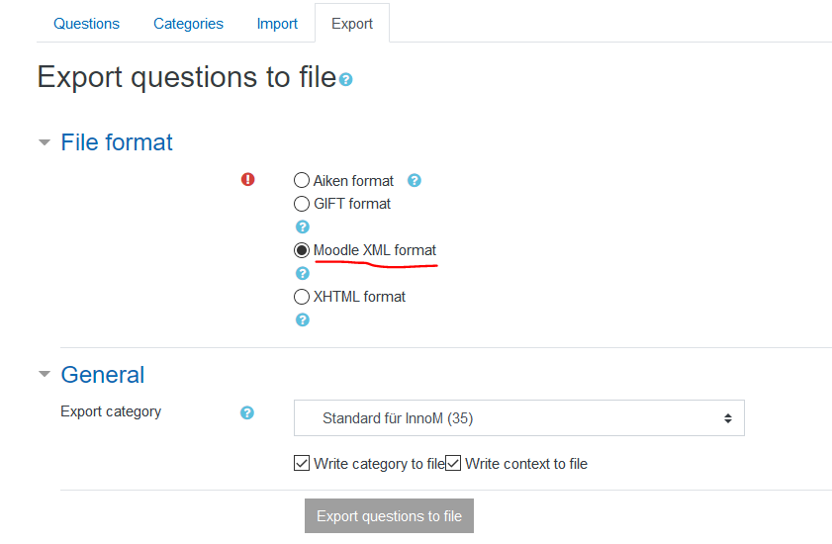Viewport: 832px width, 544px height.
Task: Open Export category dropdown
Action: coord(519,418)
